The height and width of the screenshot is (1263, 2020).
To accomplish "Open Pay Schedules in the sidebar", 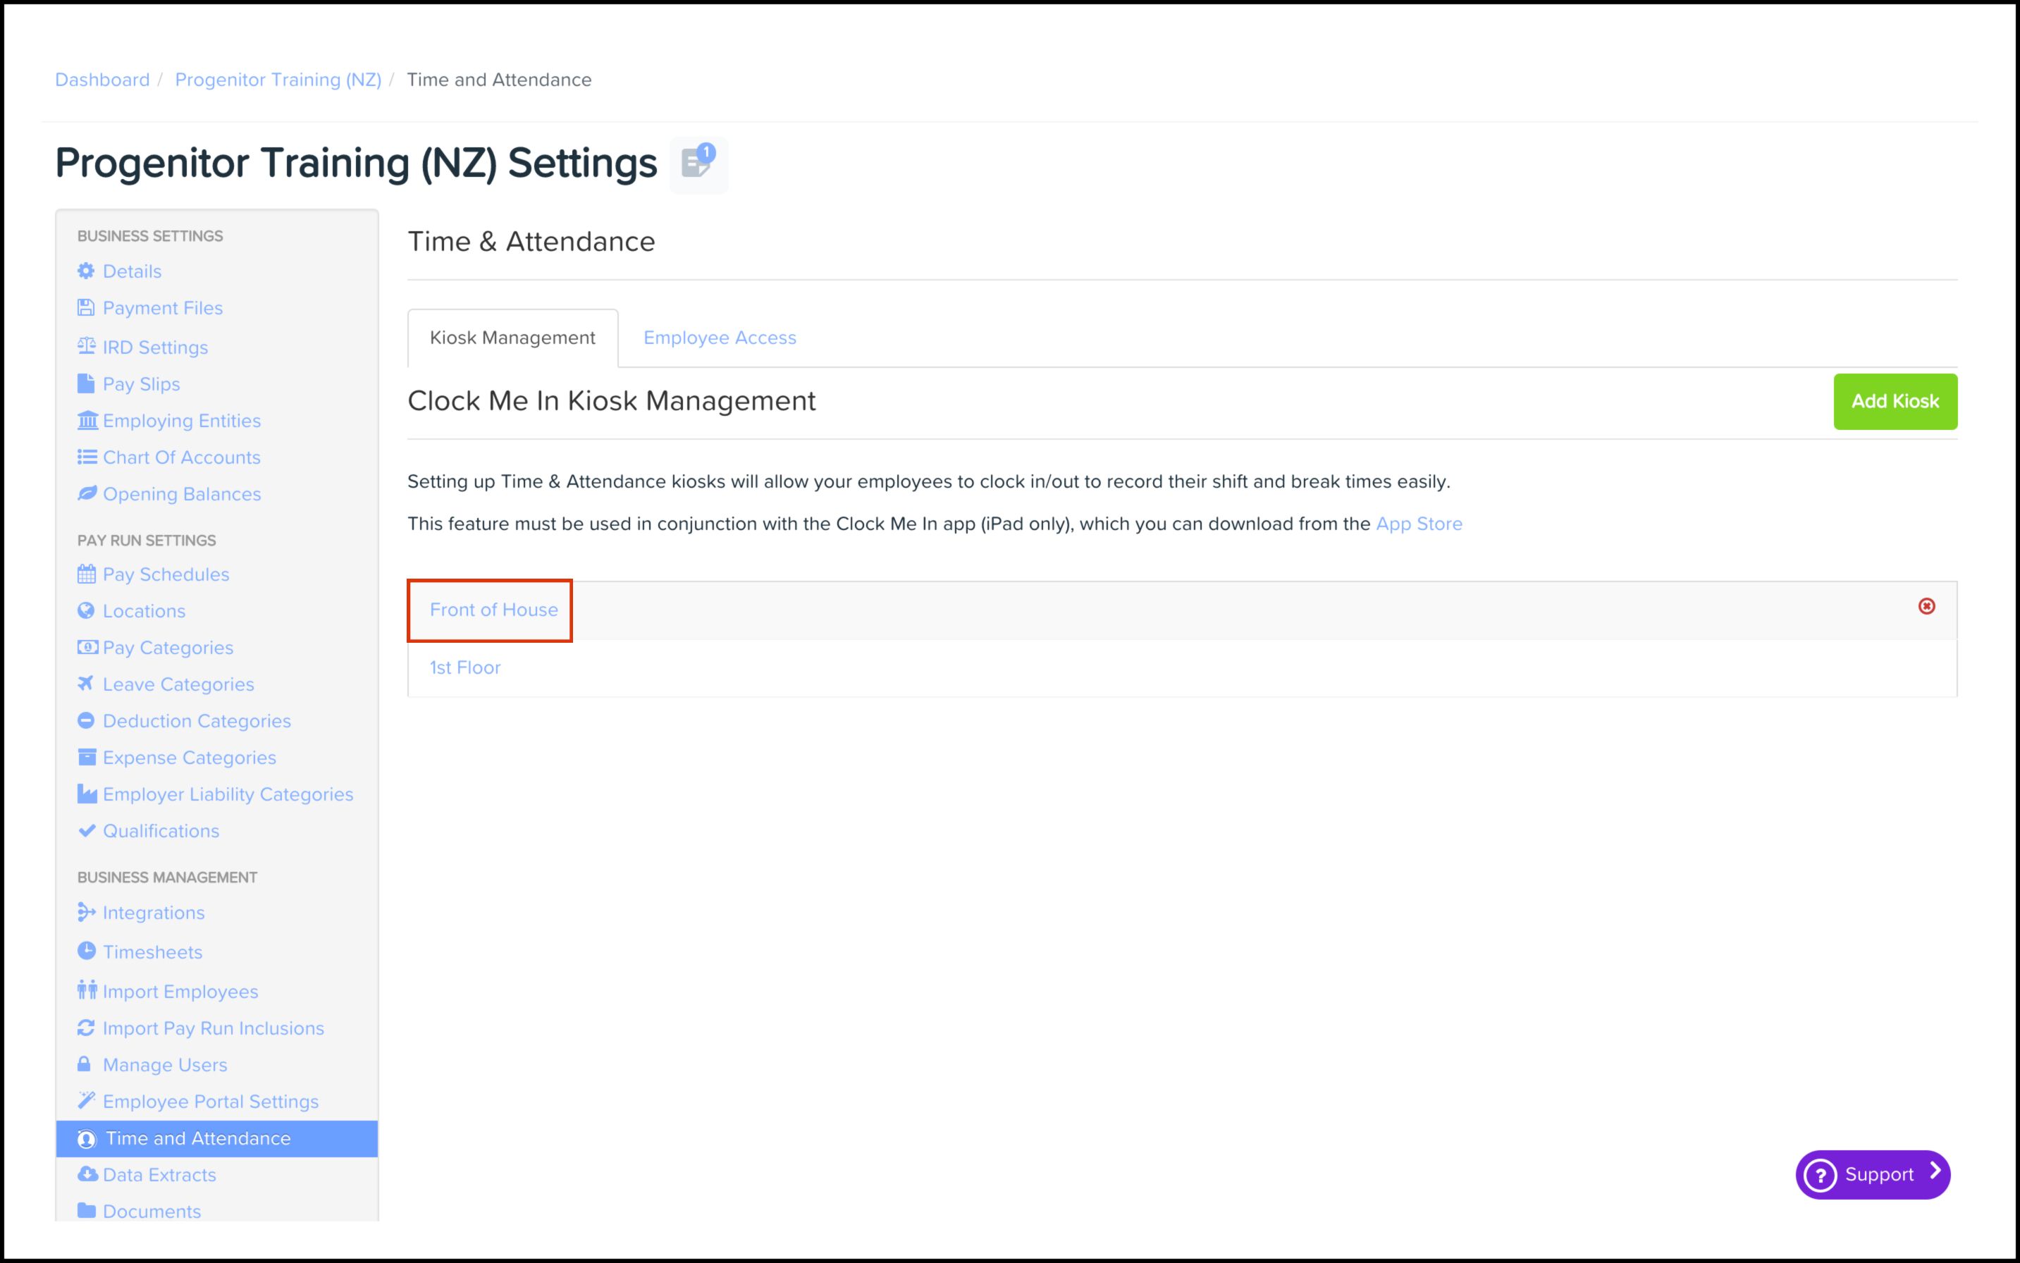I will [x=166, y=574].
